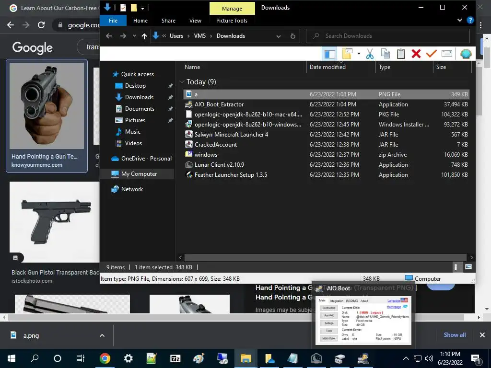Open Chrome from the taskbar
The image size is (491, 368).
coord(105,358)
